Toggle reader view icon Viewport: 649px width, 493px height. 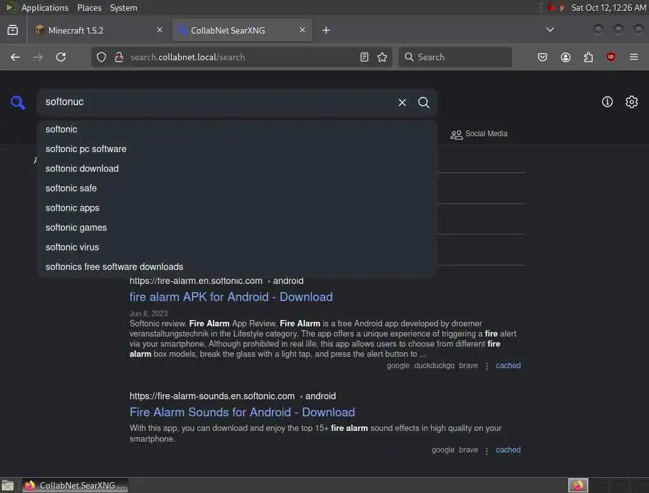point(364,57)
